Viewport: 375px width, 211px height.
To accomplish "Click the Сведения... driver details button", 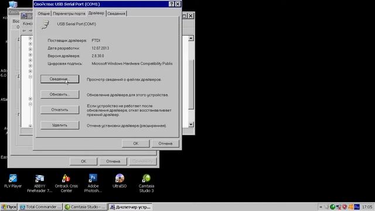I will coord(60,79).
